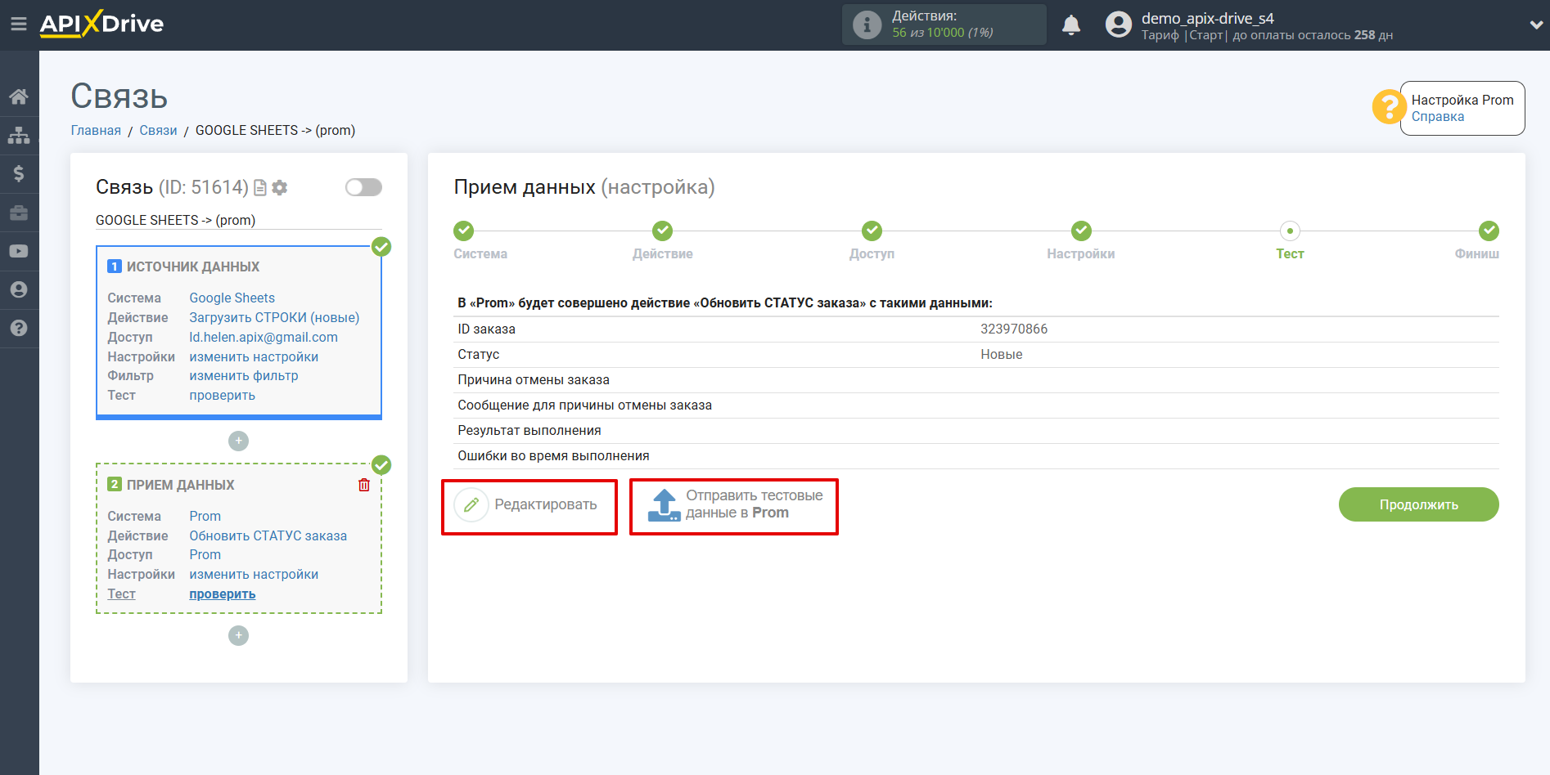Click demo_apix-drive_s4 username

[x=1207, y=18]
